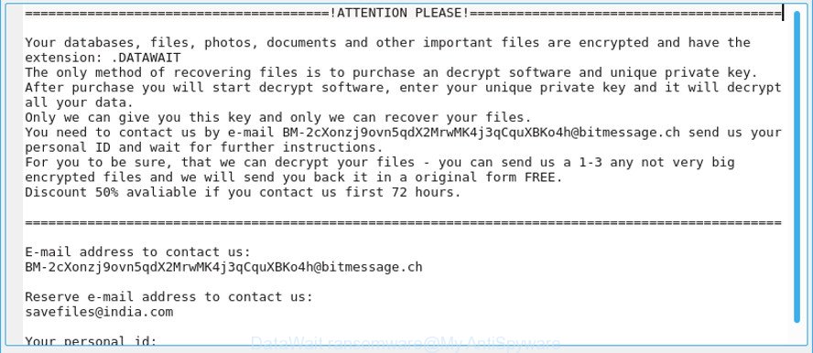Click the Discount 50% line

(x=243, y=193)
